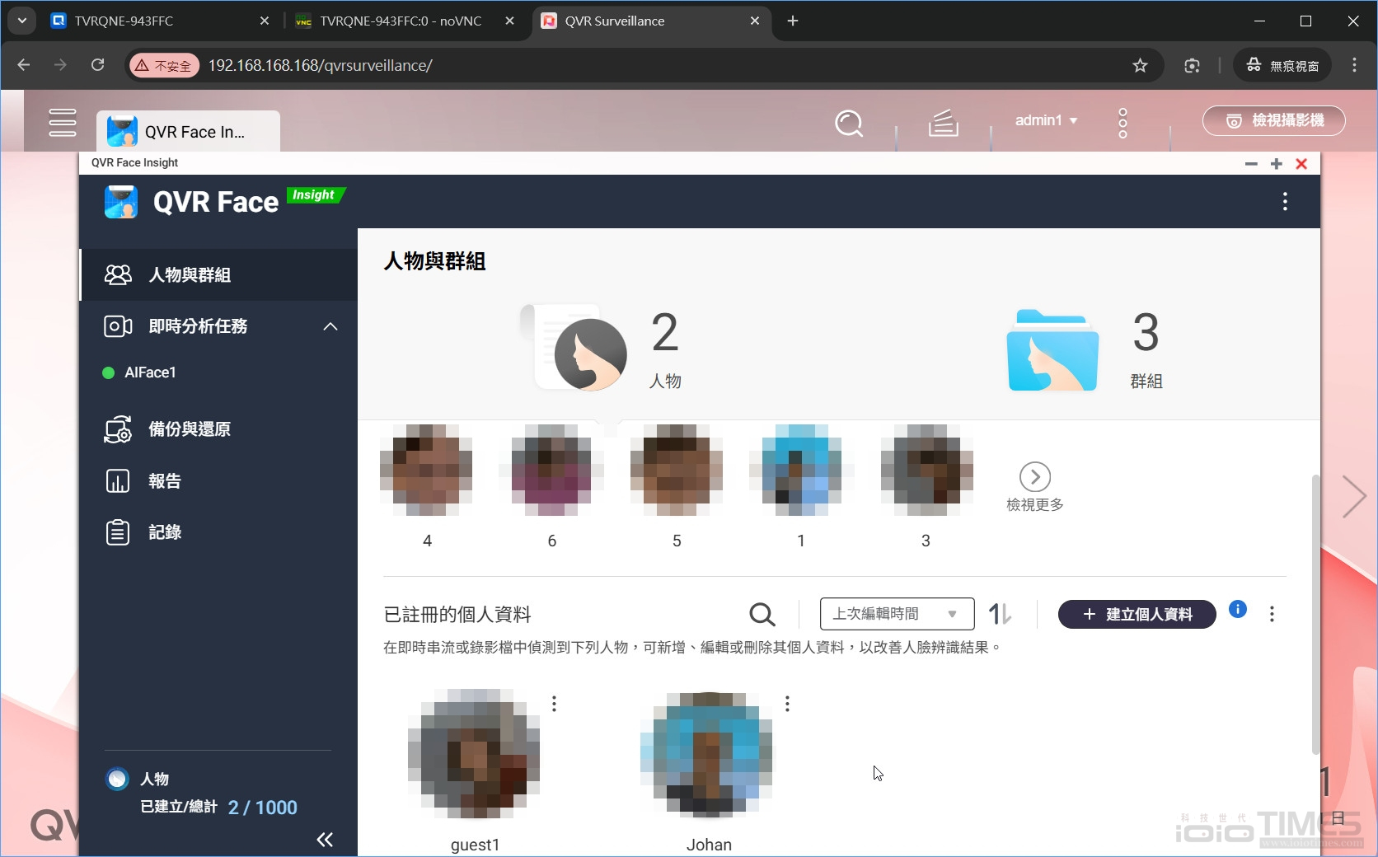Open the 記錄 (Logs) section
The width and height of the screenshot is (1378, 857).
pos(163,532)
